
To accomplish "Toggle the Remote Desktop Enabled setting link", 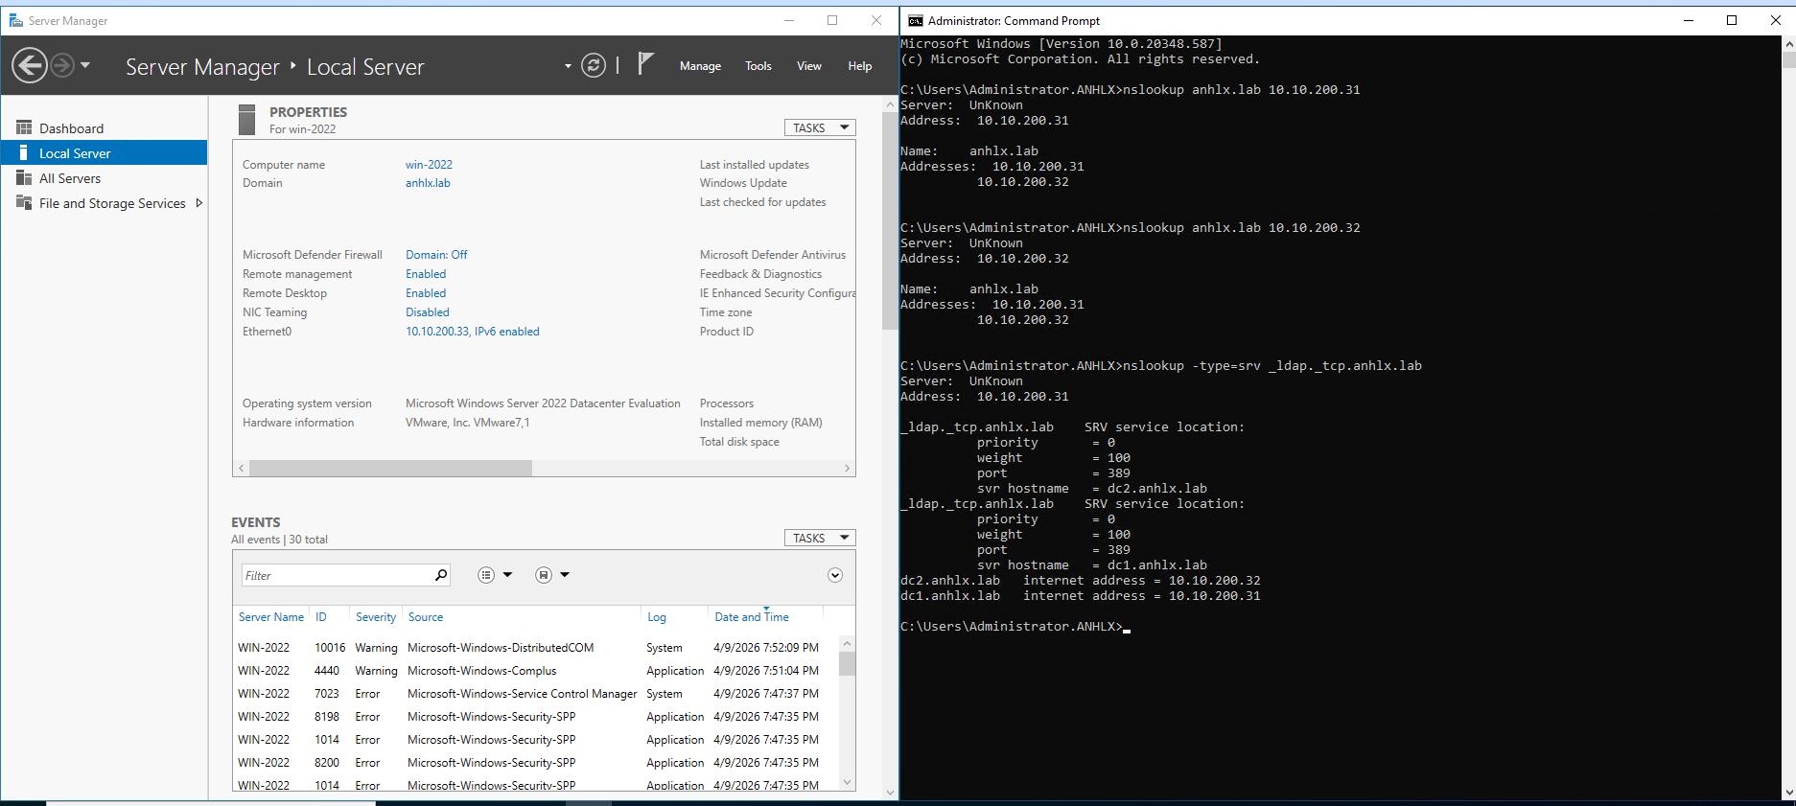I will (x=426, y=293).
